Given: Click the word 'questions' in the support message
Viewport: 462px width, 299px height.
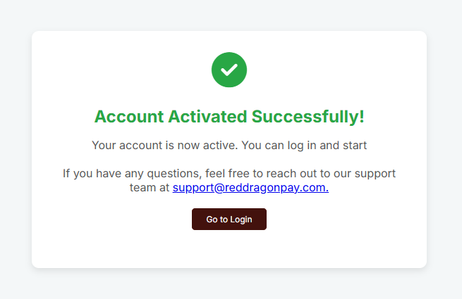Looking at the screenshot, I should (174, 174).
